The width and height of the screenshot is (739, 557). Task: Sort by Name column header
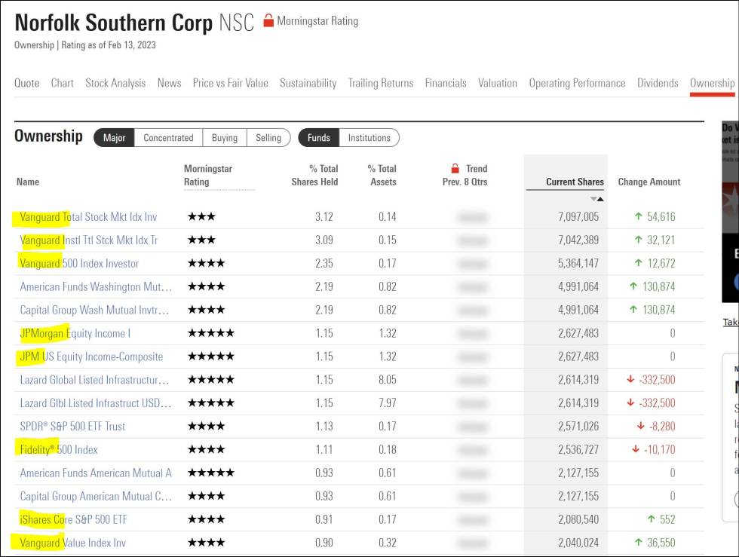tap(28, 182)
